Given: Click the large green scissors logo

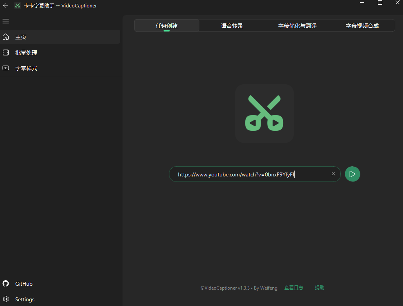Looking at the screenshot, I should pos(264,113).
